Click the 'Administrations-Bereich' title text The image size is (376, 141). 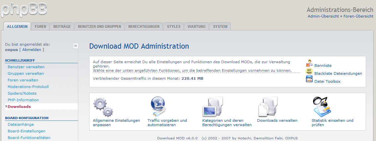tap(340, 10)
